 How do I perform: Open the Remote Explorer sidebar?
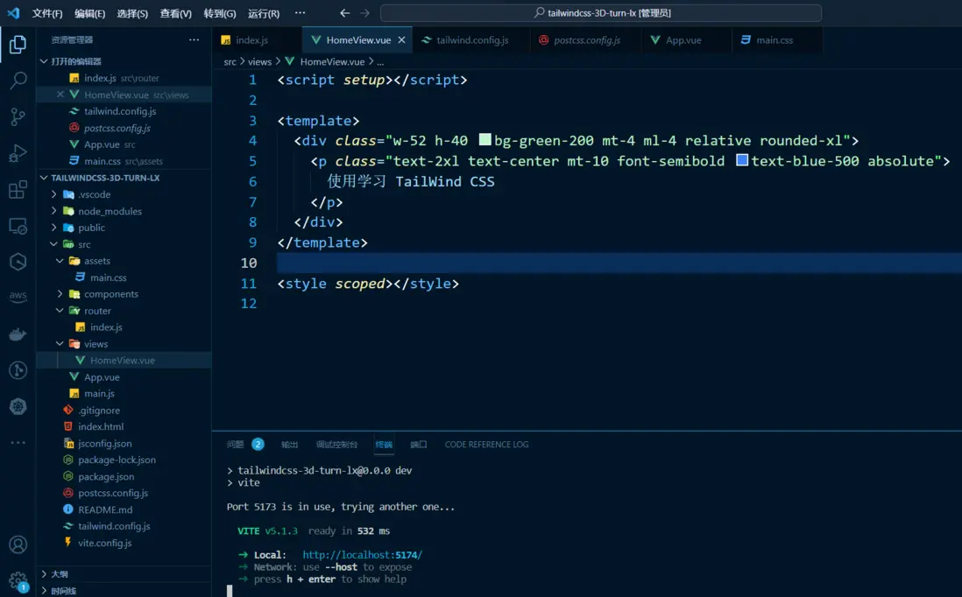(18, 226)
